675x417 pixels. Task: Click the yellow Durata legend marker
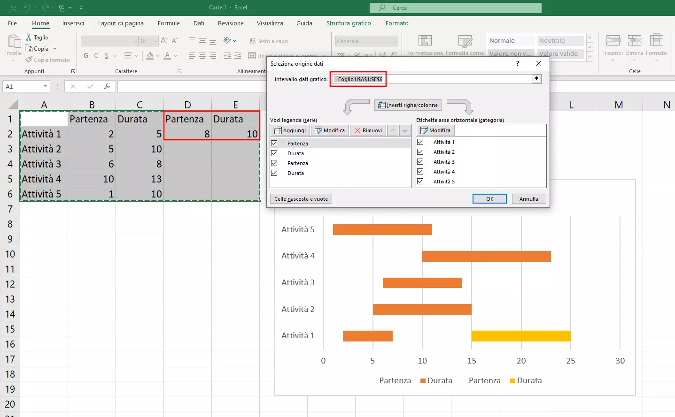pos(512,381)
